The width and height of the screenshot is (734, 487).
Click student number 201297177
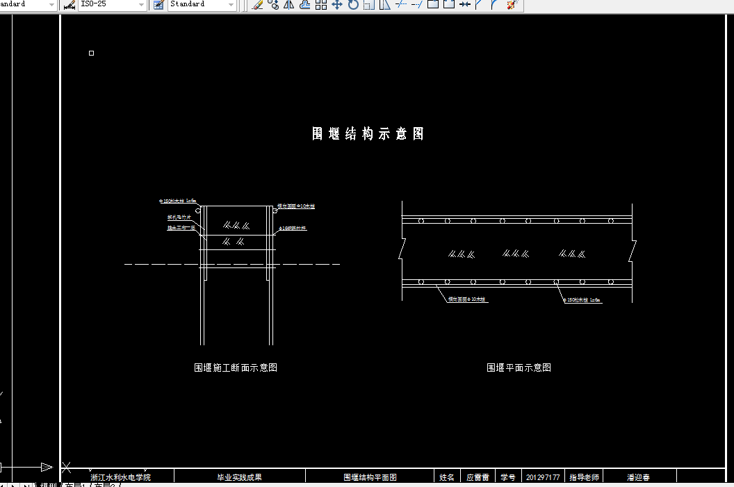(x=543, y=477)
